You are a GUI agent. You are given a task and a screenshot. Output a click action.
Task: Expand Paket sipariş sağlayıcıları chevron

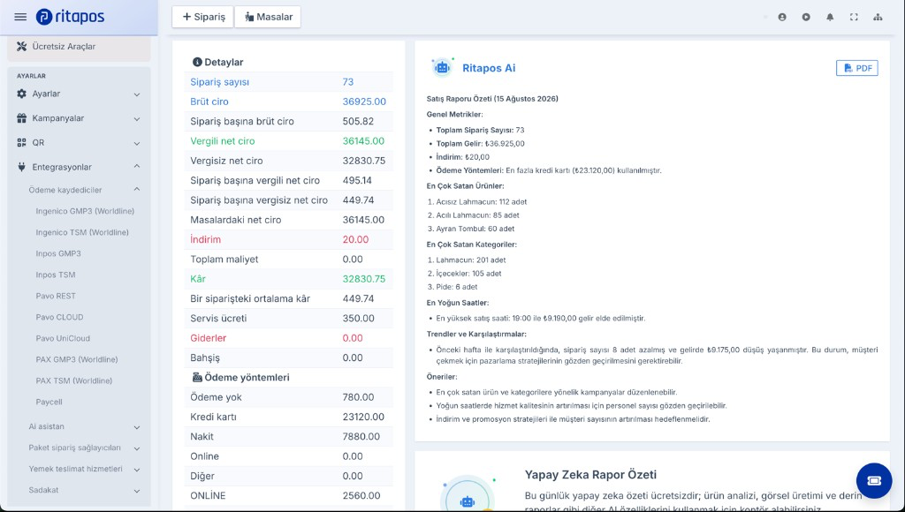click(137, 448)
